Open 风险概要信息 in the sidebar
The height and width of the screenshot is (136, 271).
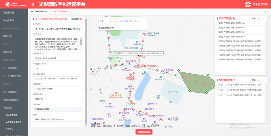[x=12, y=115]
